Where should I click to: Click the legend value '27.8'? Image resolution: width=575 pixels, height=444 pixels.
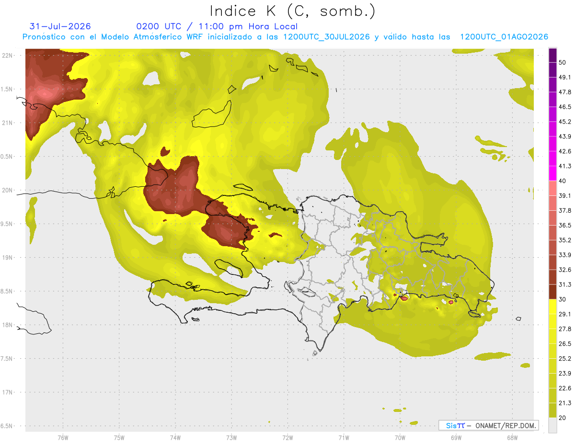565,329
